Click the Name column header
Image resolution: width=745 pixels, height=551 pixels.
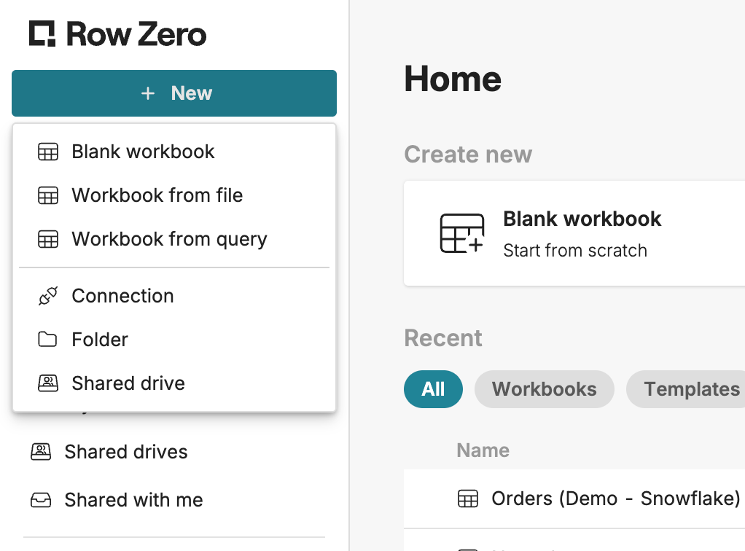pos(483,450)
